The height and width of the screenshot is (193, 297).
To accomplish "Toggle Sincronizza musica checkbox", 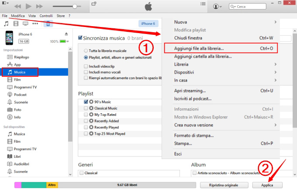I will (x=80, y=38).
